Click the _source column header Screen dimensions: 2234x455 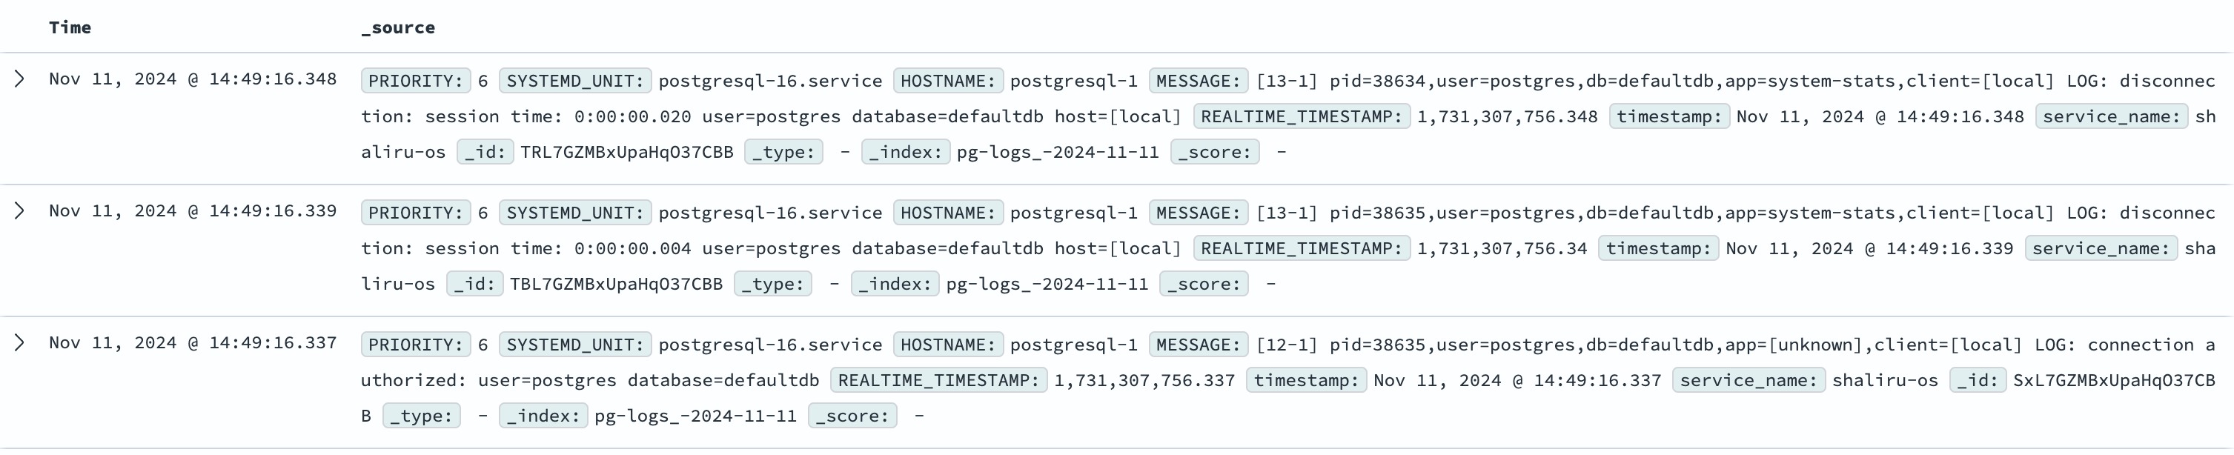[398, 27]
